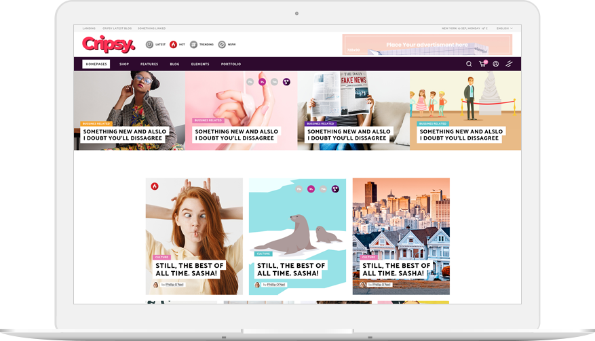
Task: Open headline on pink hand card
Action: pos(236,135)
